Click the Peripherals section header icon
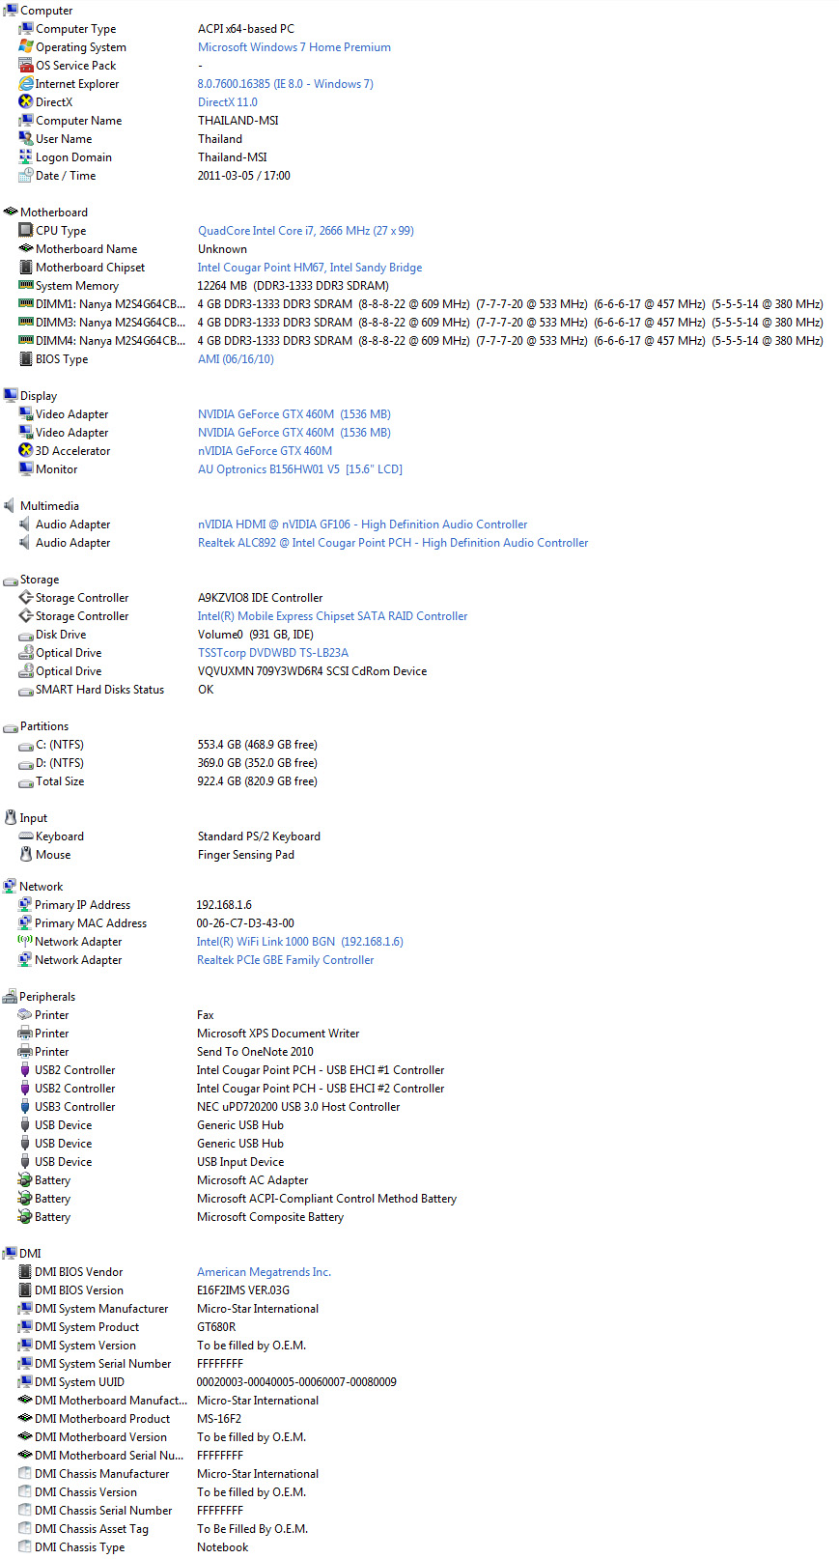This screenshot has height=1559, width=839. pos(10,997)
